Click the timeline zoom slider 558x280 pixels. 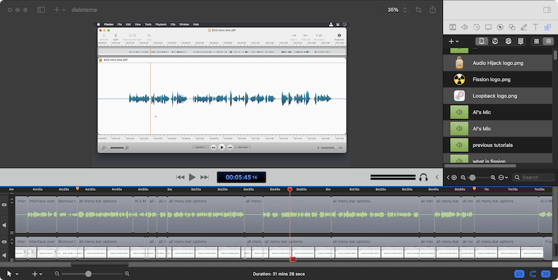click(x=88, y=274)
